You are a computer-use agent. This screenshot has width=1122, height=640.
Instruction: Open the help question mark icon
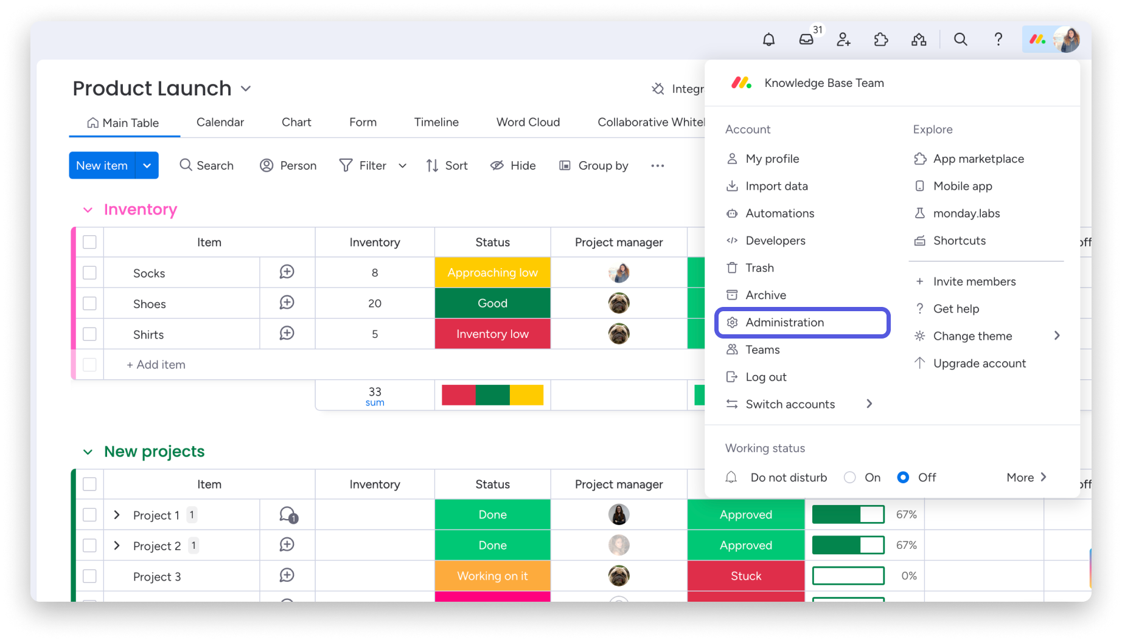[998, 40]
